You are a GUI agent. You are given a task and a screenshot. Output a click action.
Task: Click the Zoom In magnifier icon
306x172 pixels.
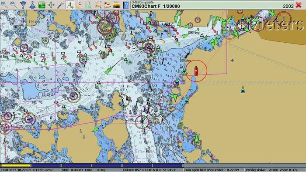4,5
